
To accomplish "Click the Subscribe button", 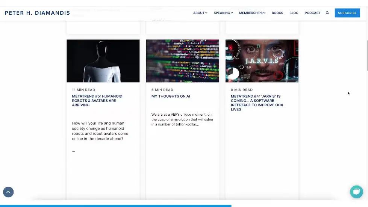I will click(x=347, y=13).
